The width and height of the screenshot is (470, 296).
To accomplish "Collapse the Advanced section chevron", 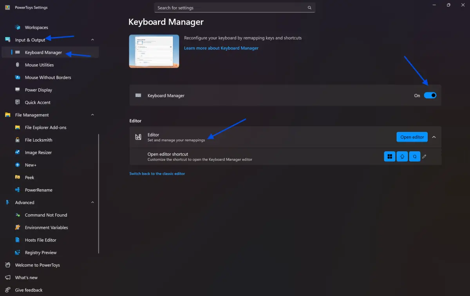I will [92, 202].
